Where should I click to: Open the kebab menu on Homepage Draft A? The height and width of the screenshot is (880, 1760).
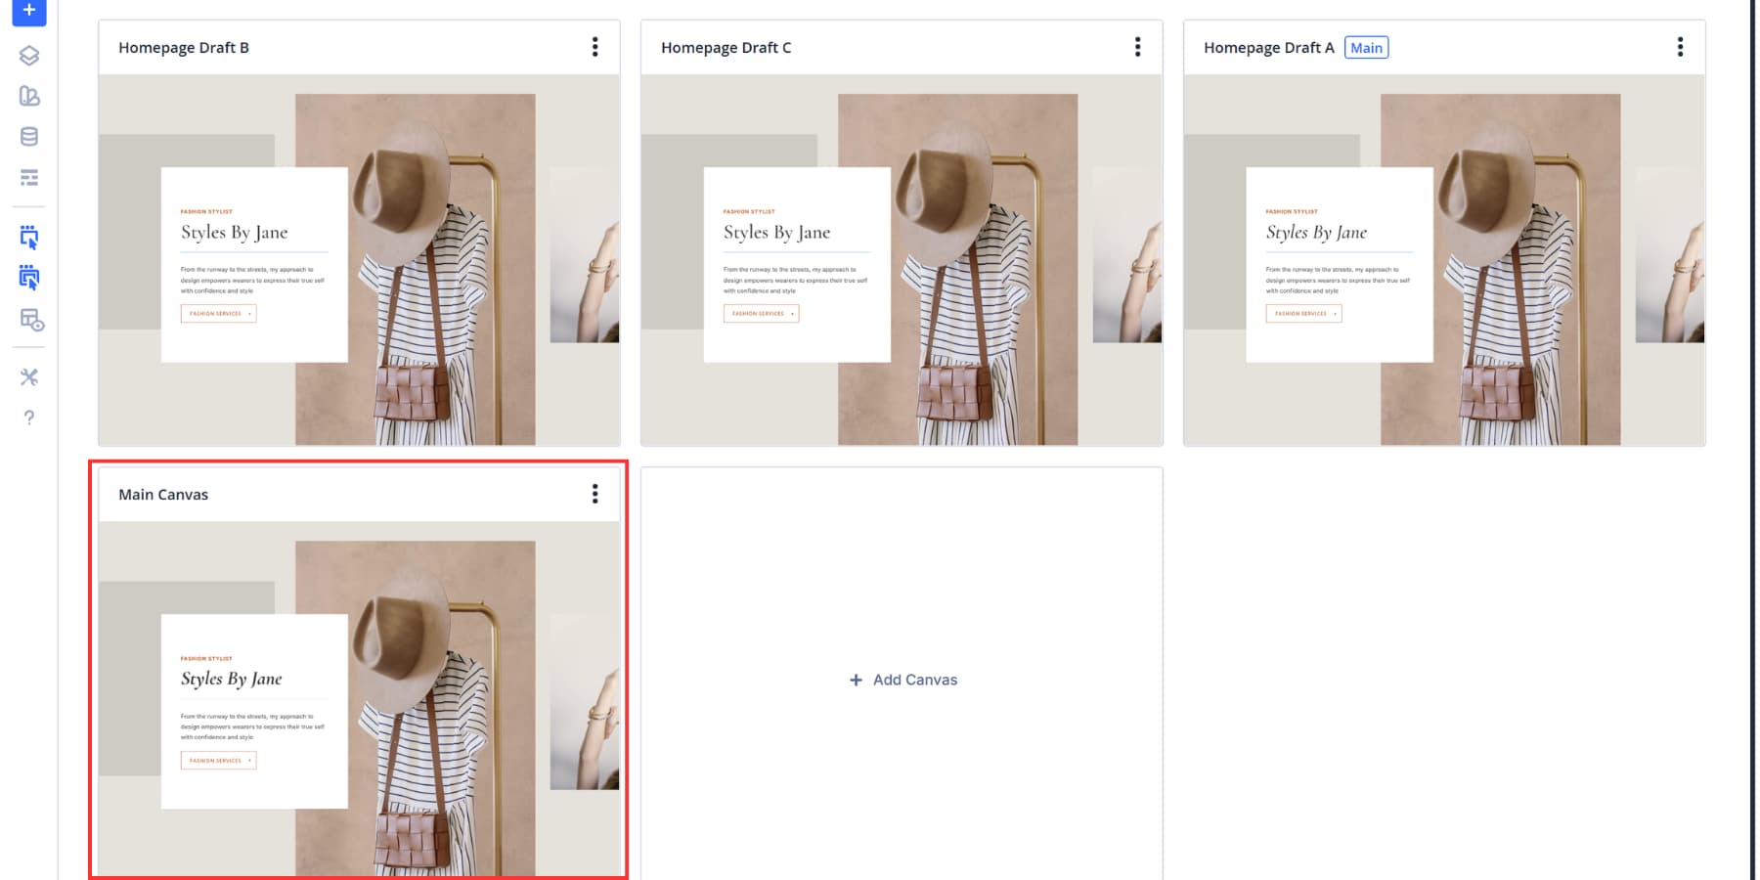click(x=1681, y=46)
